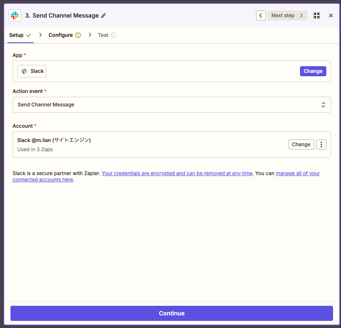
Task: Click the green checkmark next to Setup
Action: pyautogui.click(x=28, y=35)
